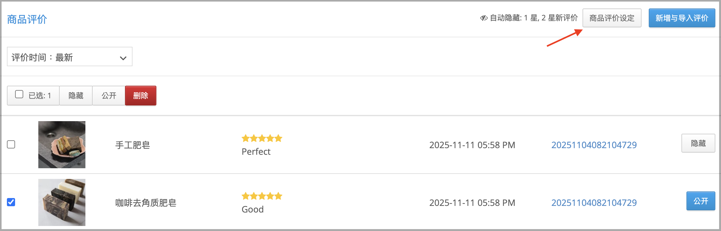The width and height of the screenshot is (721, 231).
Task: Open order link 20251104082104729 in second row
Action: [594, 203]
